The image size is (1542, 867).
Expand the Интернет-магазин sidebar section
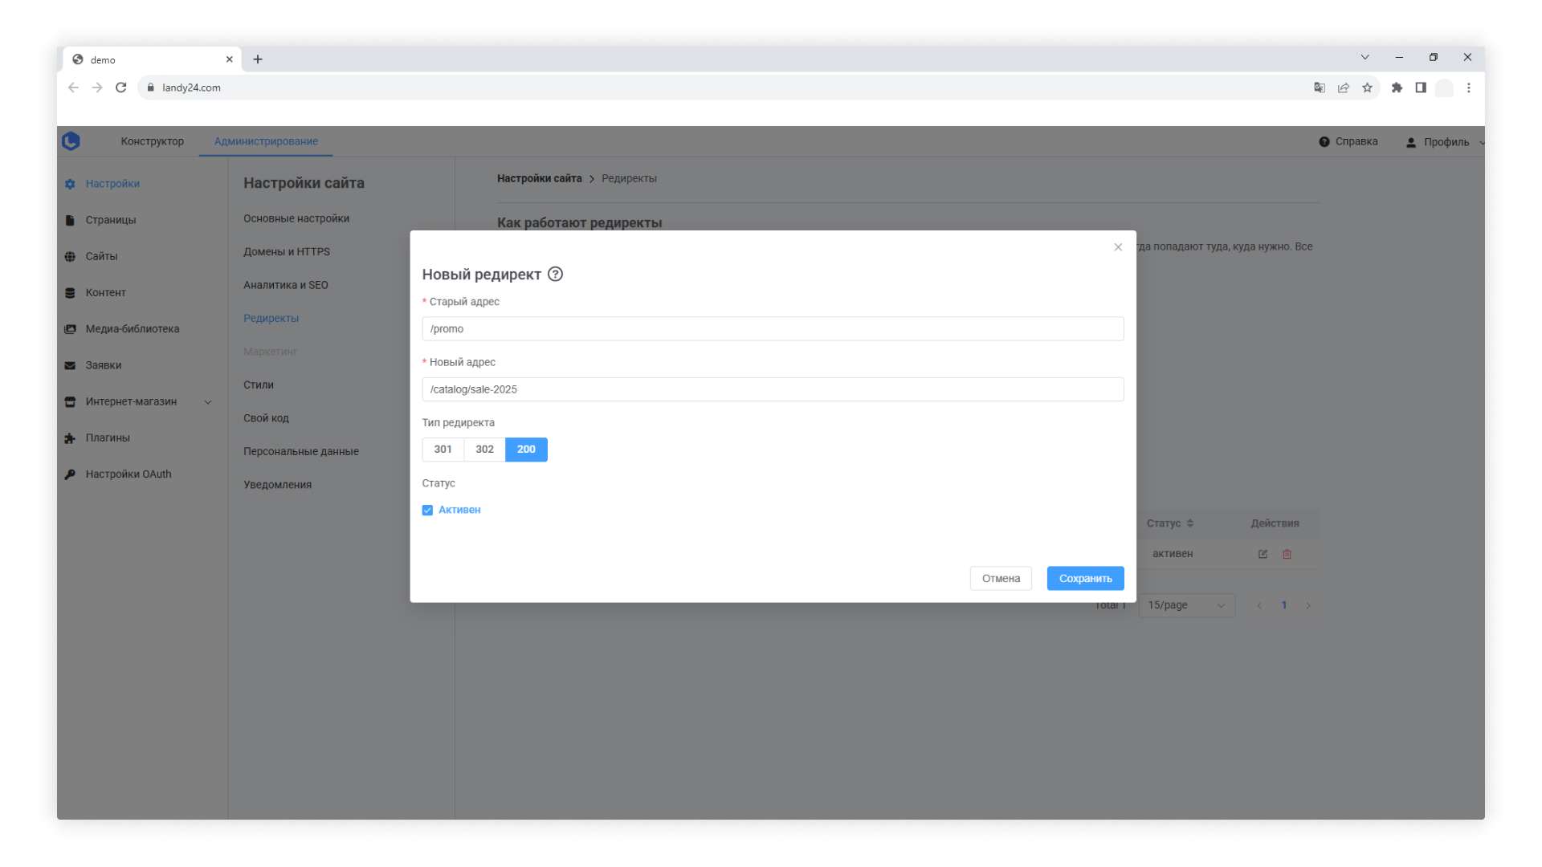pyautogui.click(x=207, y=402)
